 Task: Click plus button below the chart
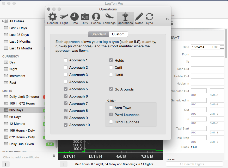point(64,164)
